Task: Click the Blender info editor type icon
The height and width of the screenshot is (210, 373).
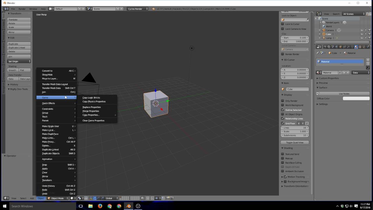Action: pyautogui.click(x=6, y=9)
